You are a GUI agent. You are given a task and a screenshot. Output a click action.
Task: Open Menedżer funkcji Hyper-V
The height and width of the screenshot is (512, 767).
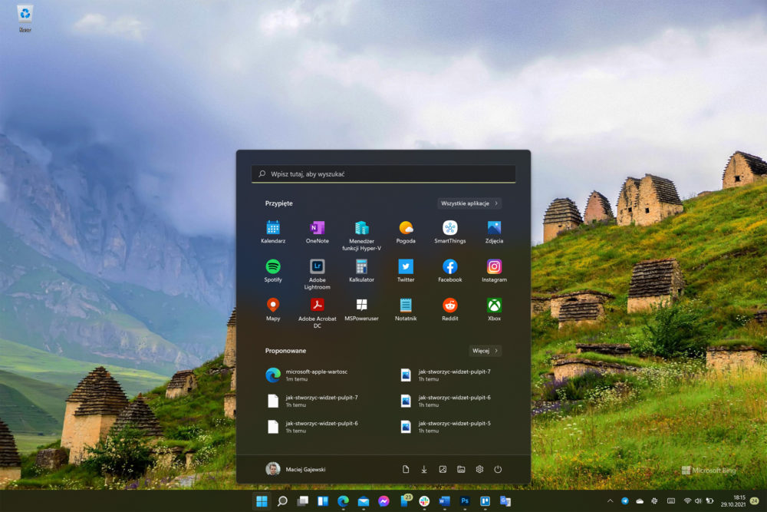361,236
